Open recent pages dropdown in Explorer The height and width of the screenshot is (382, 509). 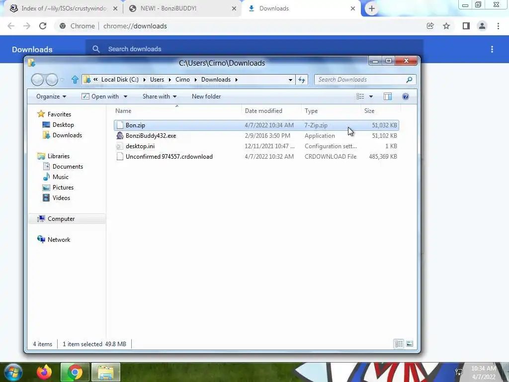(x=62, y=80)
